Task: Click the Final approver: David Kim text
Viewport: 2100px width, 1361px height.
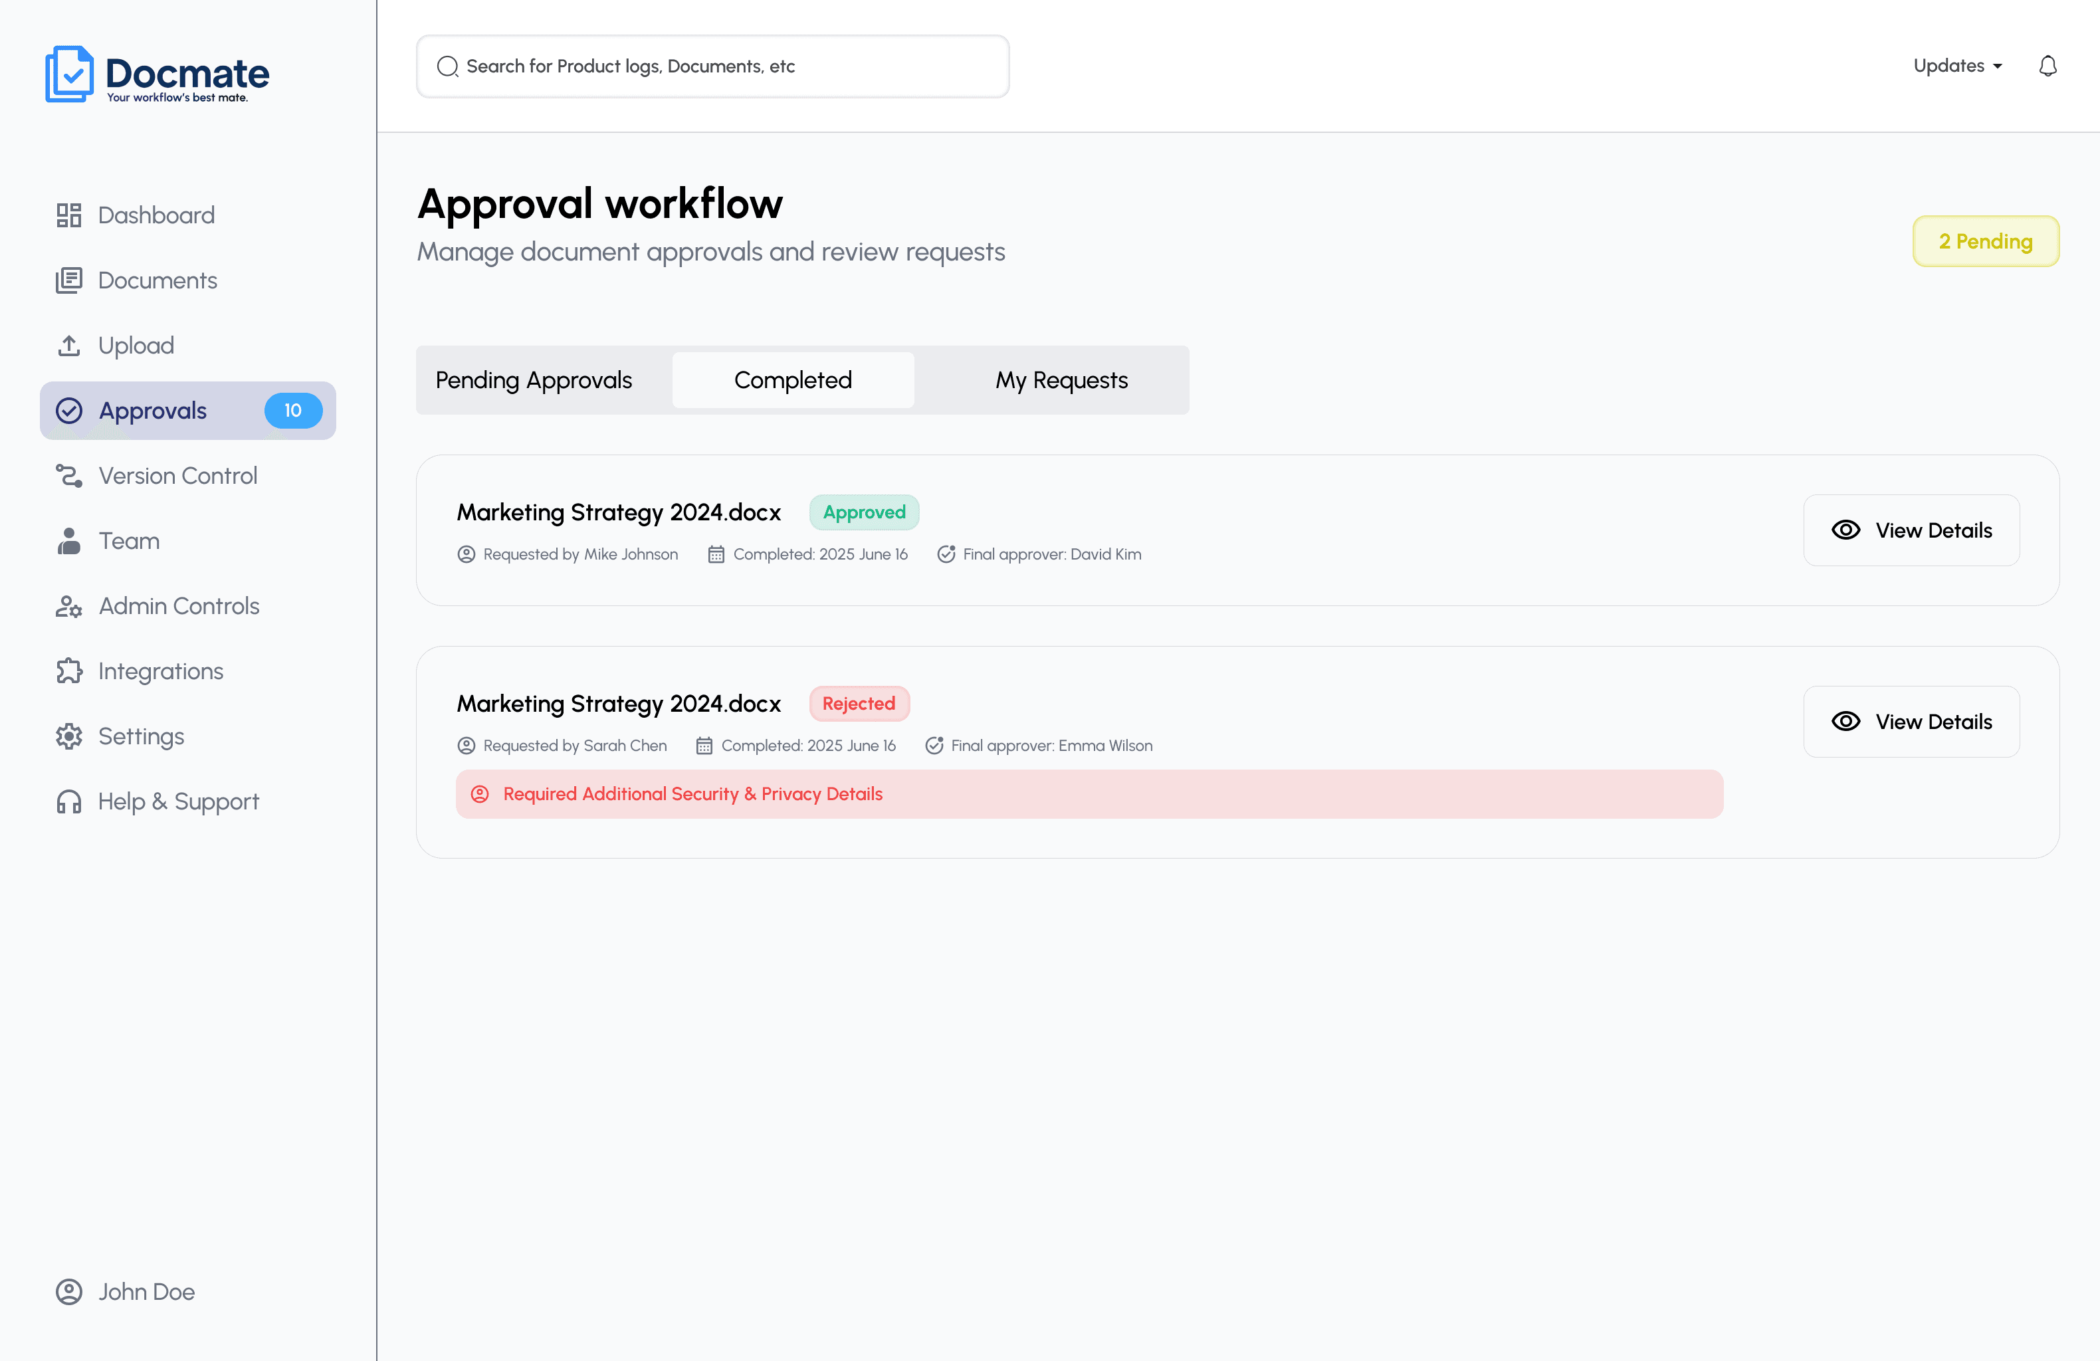Action: (1052, 554)
